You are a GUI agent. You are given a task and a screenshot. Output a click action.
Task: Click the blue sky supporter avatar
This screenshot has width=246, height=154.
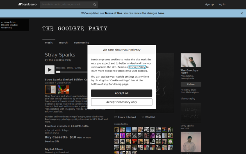(x=128, y=130)
